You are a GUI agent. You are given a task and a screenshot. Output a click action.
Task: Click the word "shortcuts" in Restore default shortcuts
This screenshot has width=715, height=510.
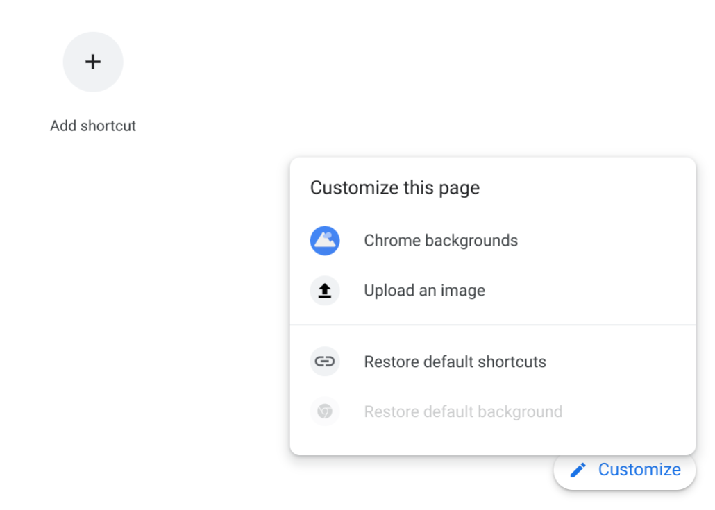514,362
